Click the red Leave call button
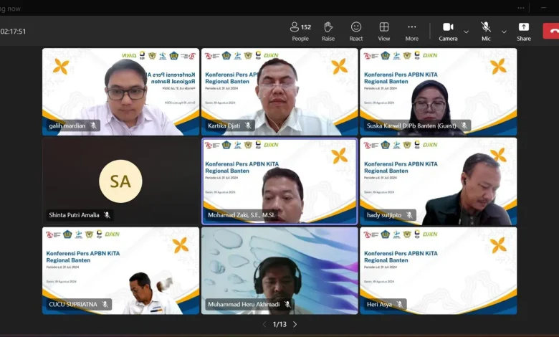 (x=552, y=31)
